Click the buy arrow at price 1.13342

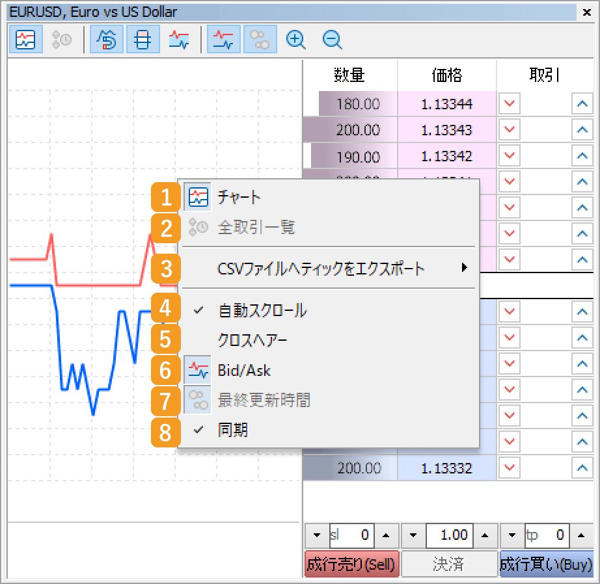[582, 155]
